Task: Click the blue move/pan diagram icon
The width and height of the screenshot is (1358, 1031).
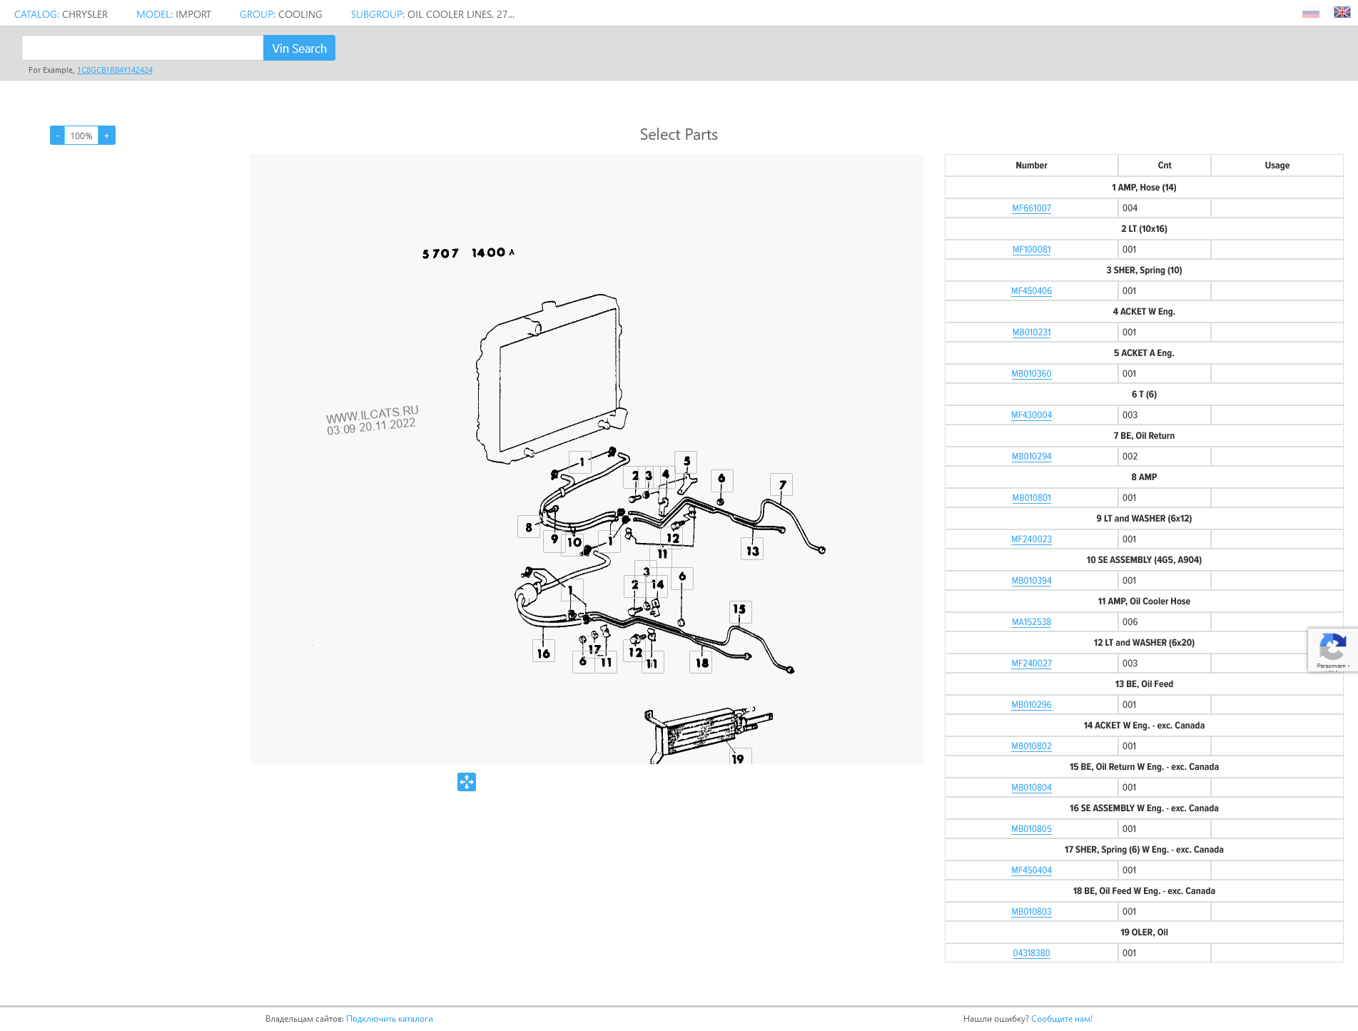Action: (467, 782)
